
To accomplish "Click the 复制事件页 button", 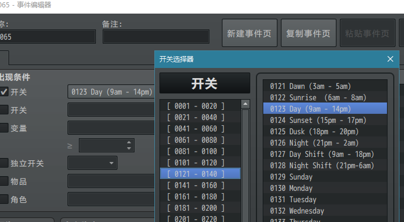I will [309, 33].
